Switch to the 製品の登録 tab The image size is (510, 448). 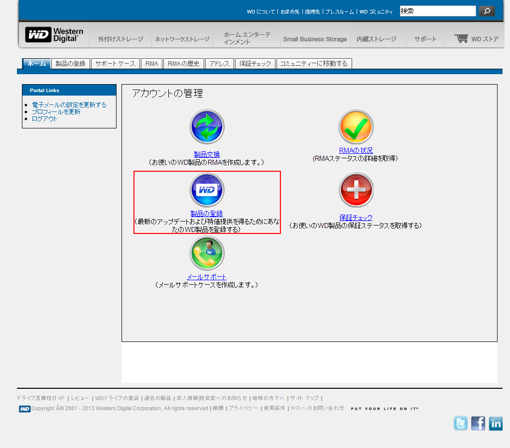click(x=71, y=63)
